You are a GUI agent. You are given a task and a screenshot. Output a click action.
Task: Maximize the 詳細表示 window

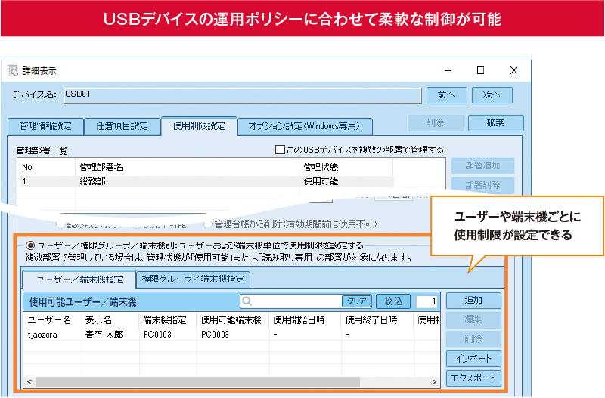480,70
